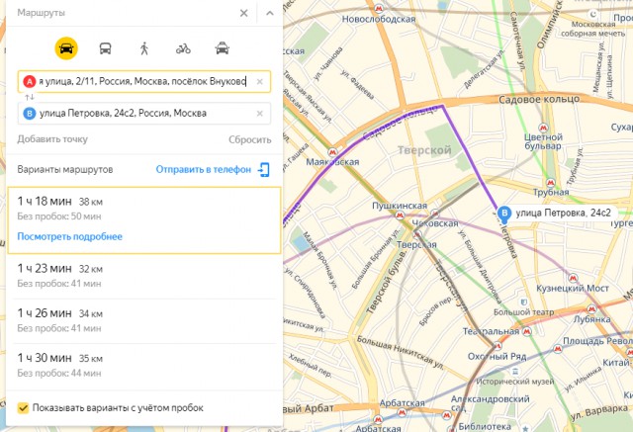Click the Садовое кольцо road label
Image resolution: width=633 pixels, height=432 pixels.
[539, 99]
